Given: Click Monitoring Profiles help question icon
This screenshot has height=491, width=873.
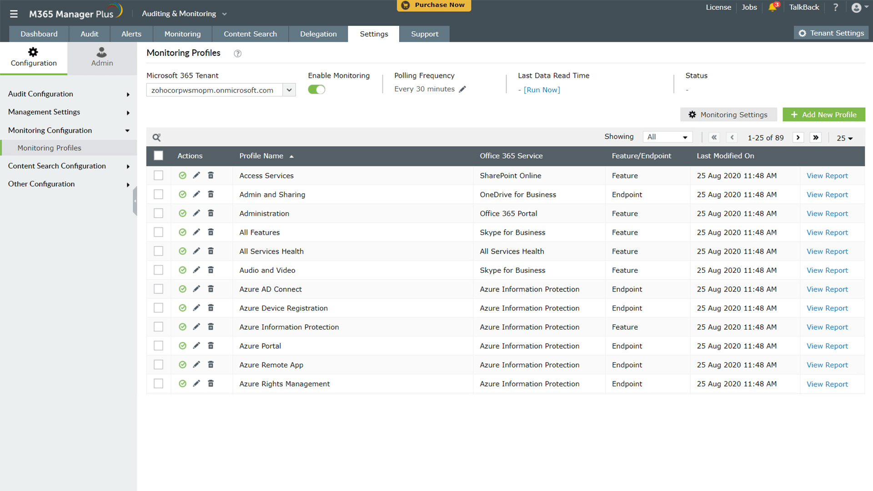Looking at the screenshot, I should pyautogui.click(x=237, y=54).
